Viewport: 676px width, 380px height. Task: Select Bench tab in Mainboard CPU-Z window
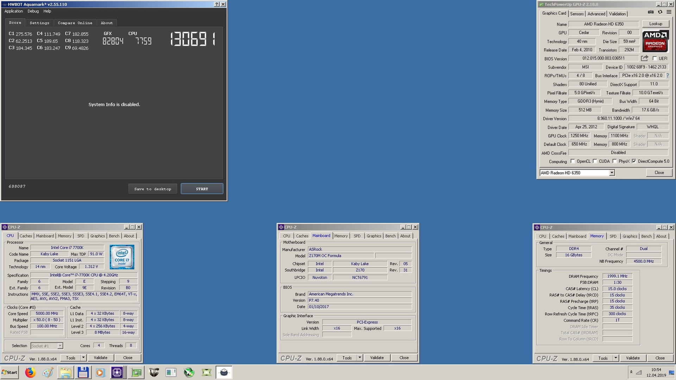390,236
